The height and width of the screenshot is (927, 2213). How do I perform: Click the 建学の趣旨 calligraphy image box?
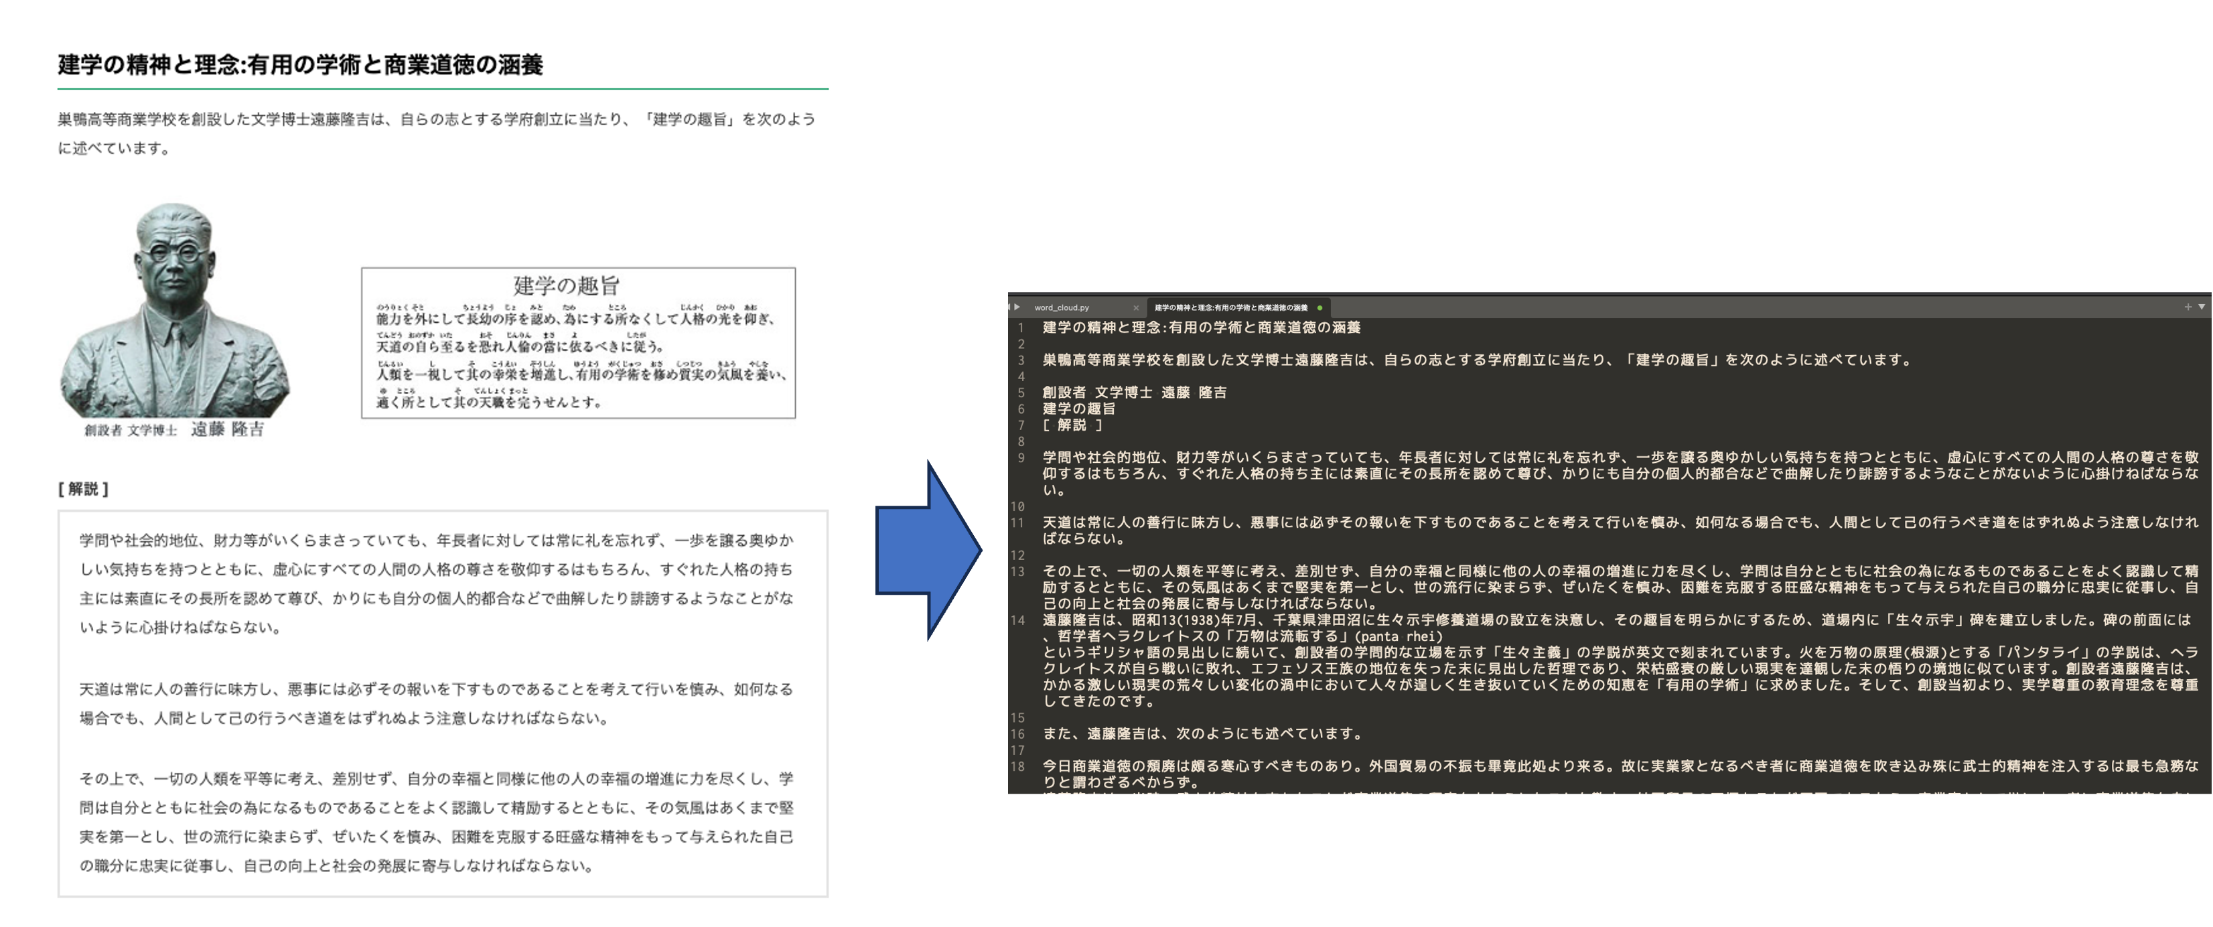click(578, 343)
